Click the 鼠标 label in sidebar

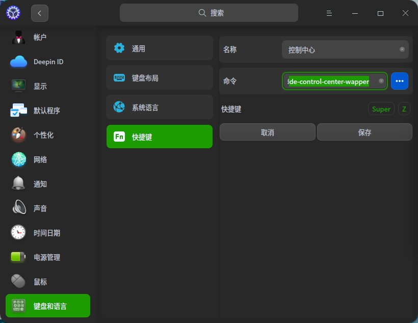[x=40, y=282]
